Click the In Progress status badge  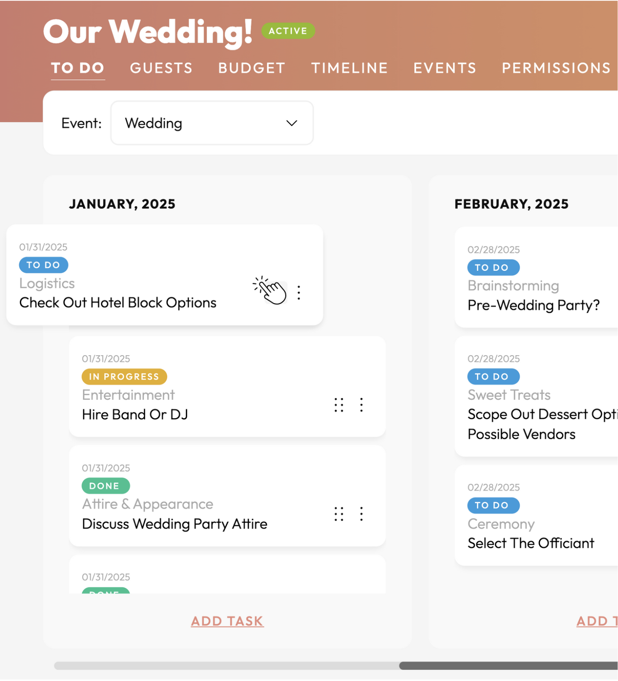(x=124, y=376)
